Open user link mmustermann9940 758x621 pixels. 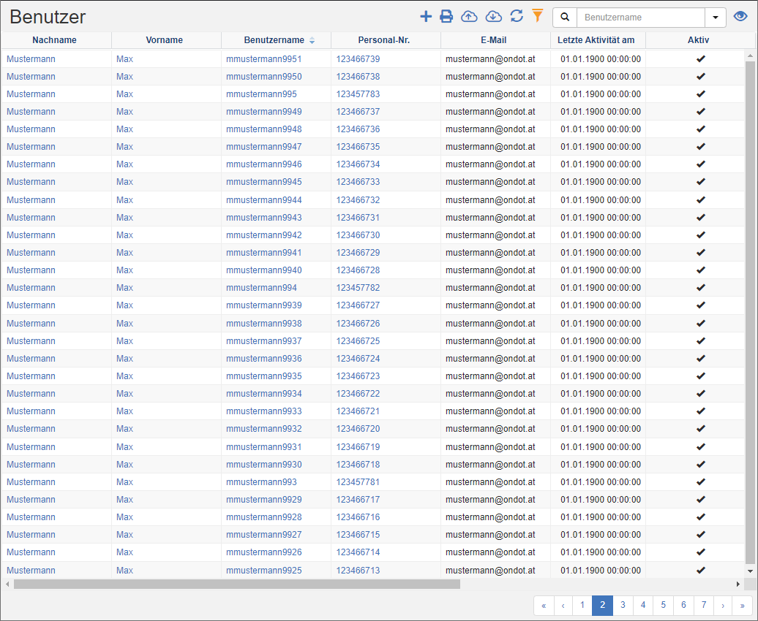click(x=263, y=270)
